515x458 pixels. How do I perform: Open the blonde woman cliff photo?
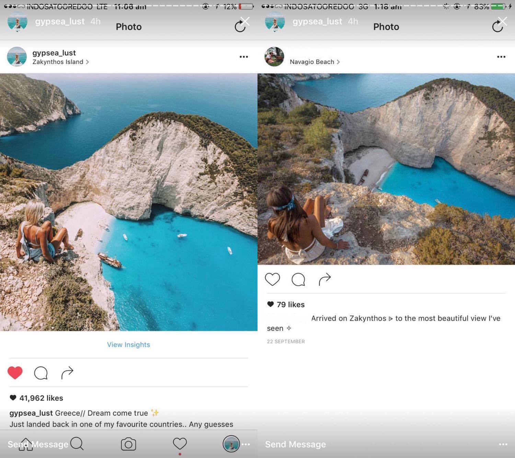click(x=129, y=202)
